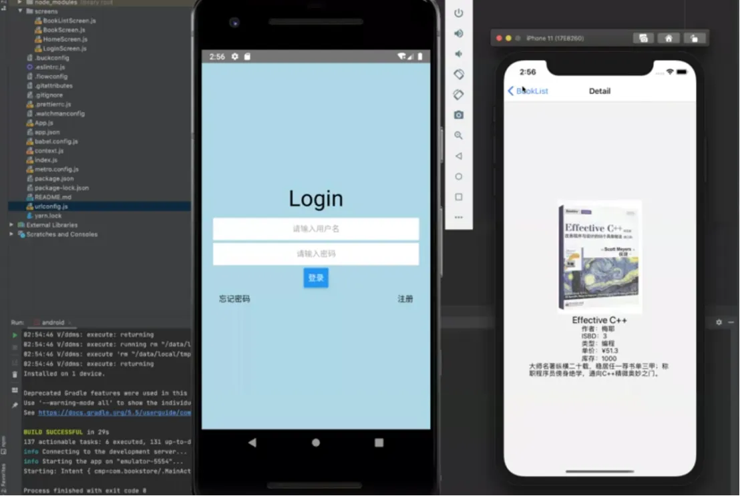Tap the blue login button on Android

click(316, 278)
